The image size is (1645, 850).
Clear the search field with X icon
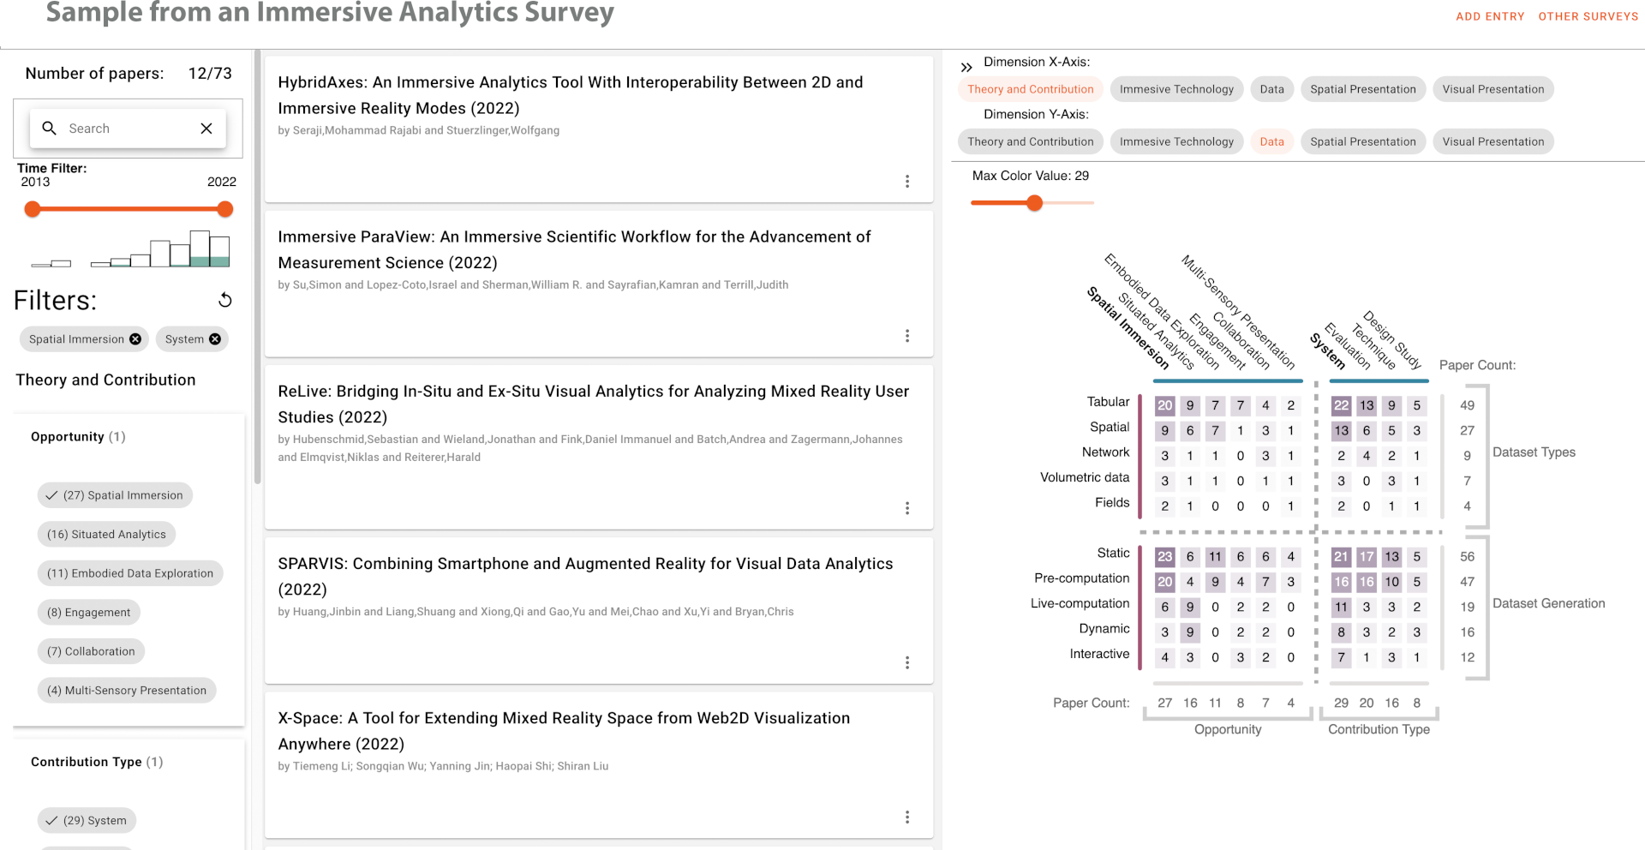tap(206, 129)
